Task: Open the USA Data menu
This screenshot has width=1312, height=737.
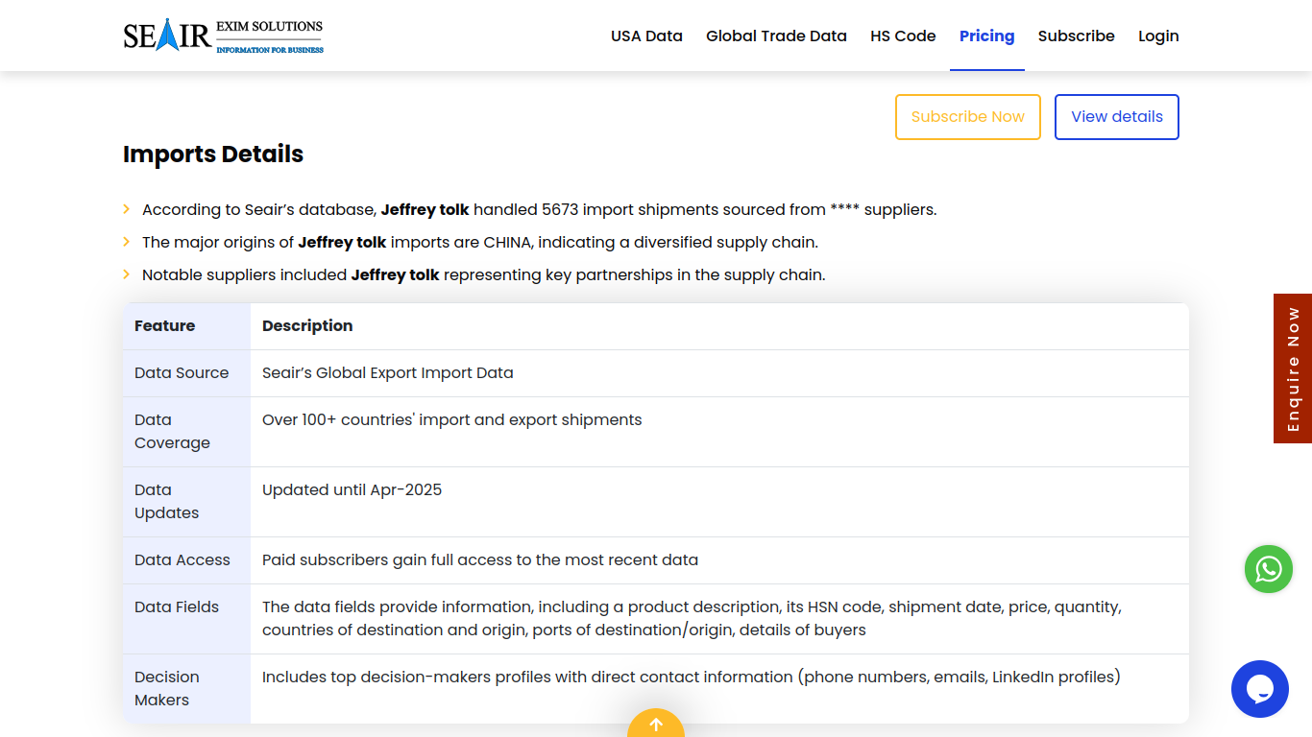Action: (646, 36)
